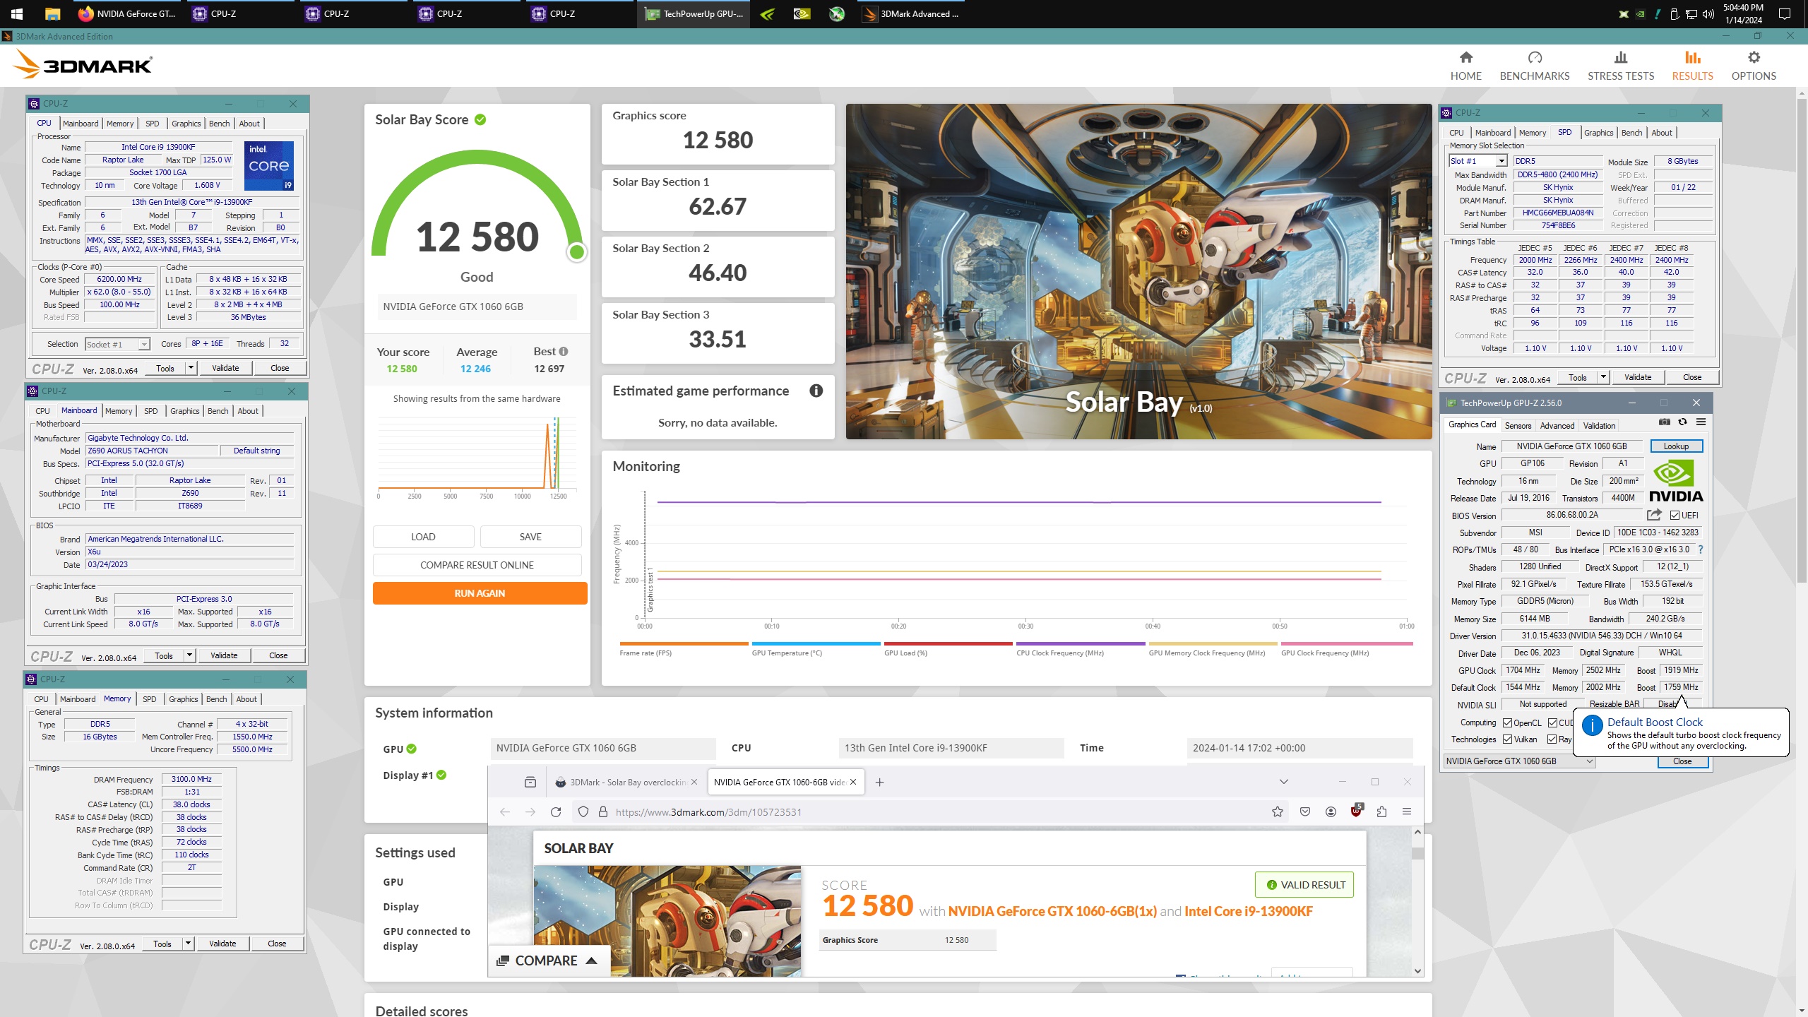This screenshot has height=1017, width=1808.
Task: Open the browser application hamburger menu
Action: 1407,812
